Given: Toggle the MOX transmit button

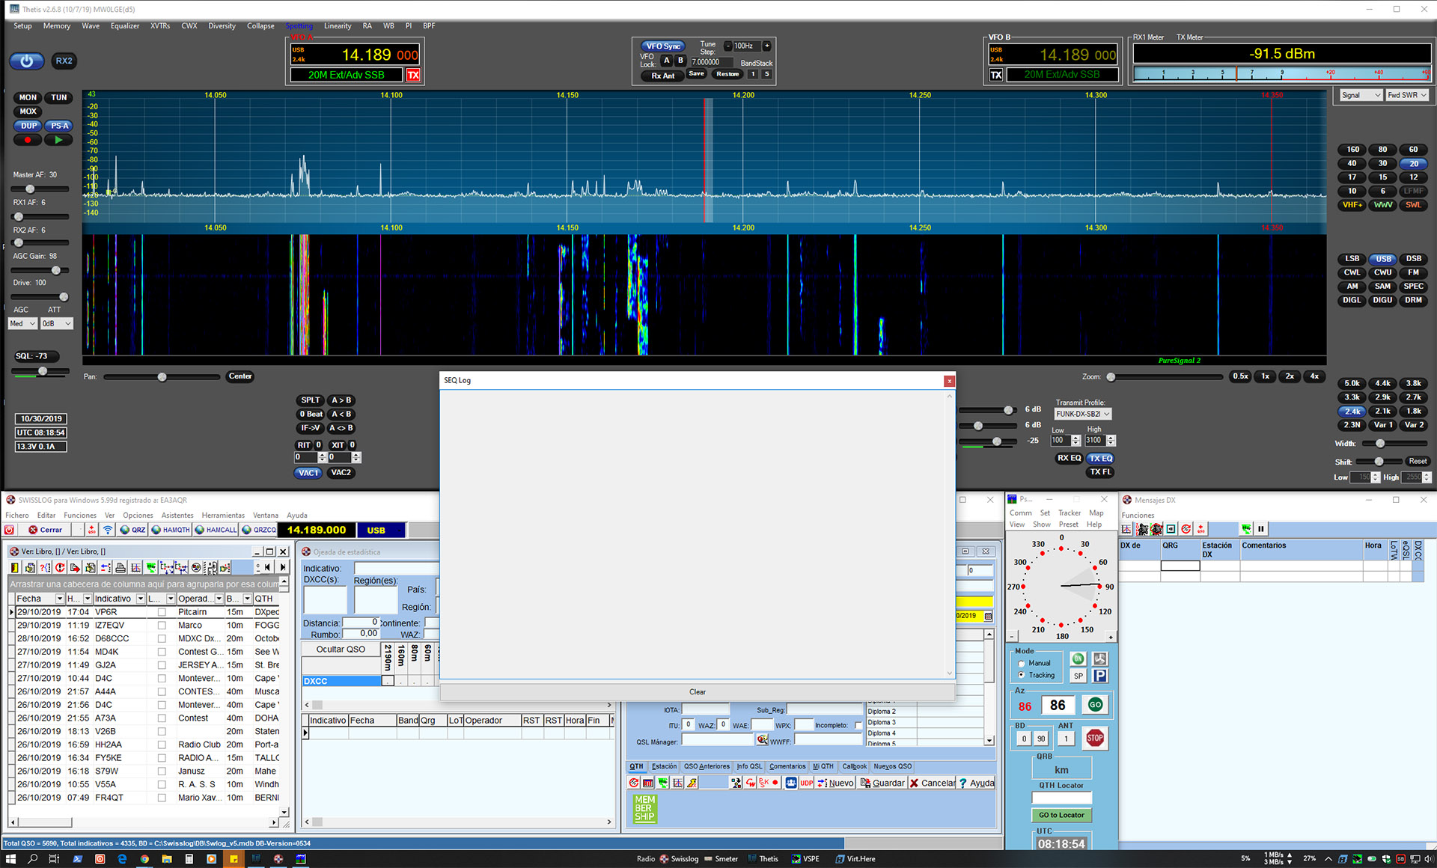Looking at the screenshot, I should (x=28, y=111).
